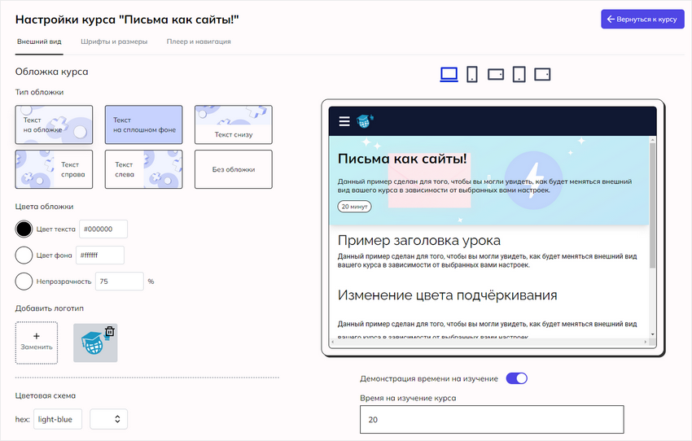
Task: Edit the course study time field
Action: pos(492,419)
